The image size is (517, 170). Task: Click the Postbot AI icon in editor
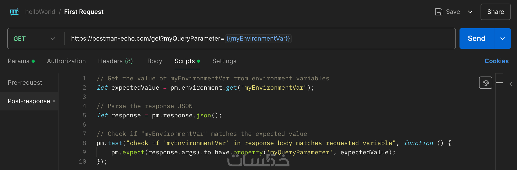(485, 83)
